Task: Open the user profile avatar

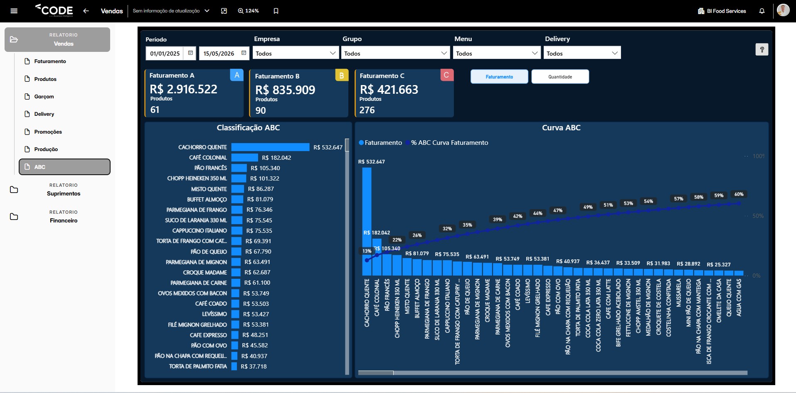Action: point(783,10)
